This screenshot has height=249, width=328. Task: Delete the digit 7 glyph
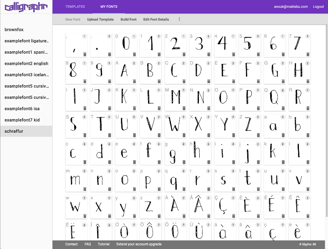tap(308, 54)
